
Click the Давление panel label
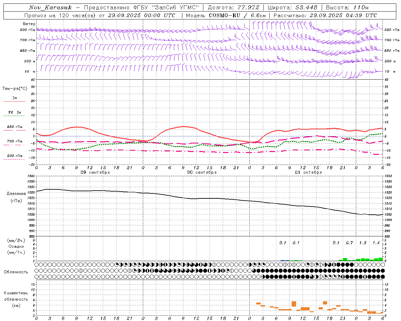16,194
